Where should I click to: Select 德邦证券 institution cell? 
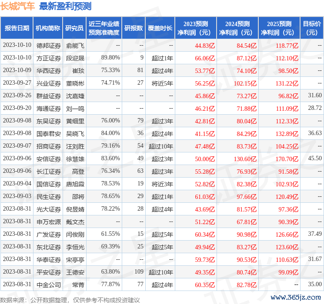coord(49,46)
